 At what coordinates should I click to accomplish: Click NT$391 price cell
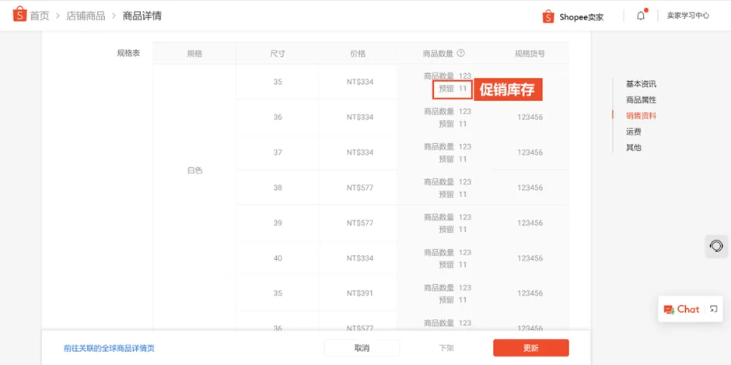[x=360, y=293]
